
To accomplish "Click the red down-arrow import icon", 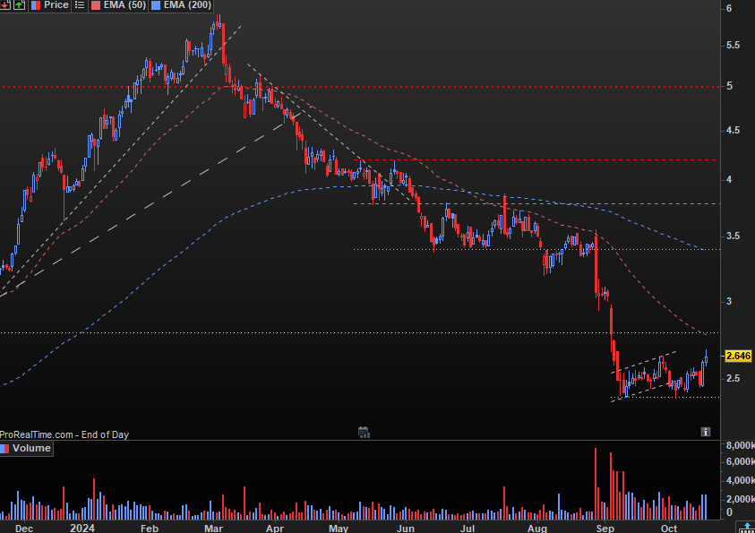I will tap(4, 4).
